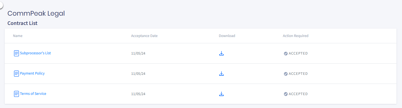The height and width of the screenshot is (108, 402).
Task: Click ACCEPTED text in the Terms of Service row
Action: (298, 94)
